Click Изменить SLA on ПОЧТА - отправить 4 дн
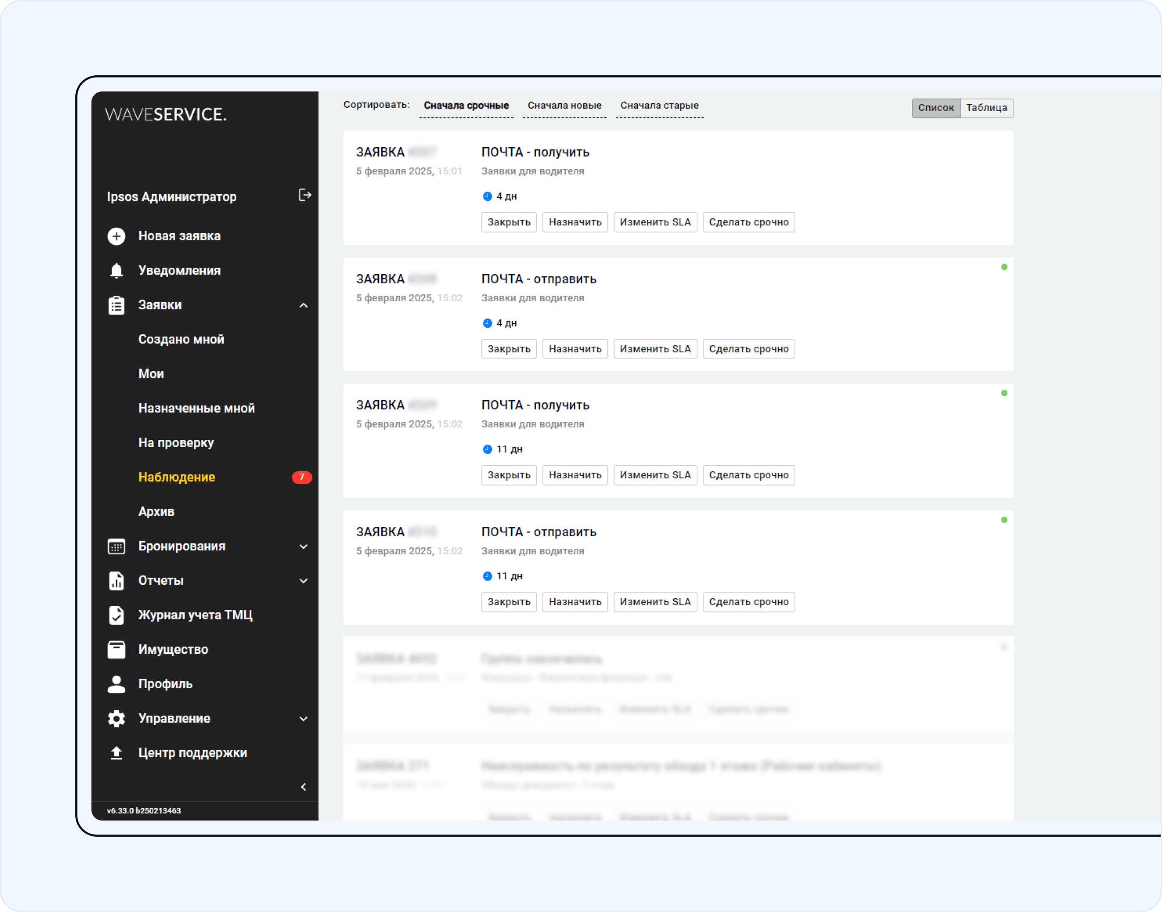1162x912 pixels. [x=655, y=349]
